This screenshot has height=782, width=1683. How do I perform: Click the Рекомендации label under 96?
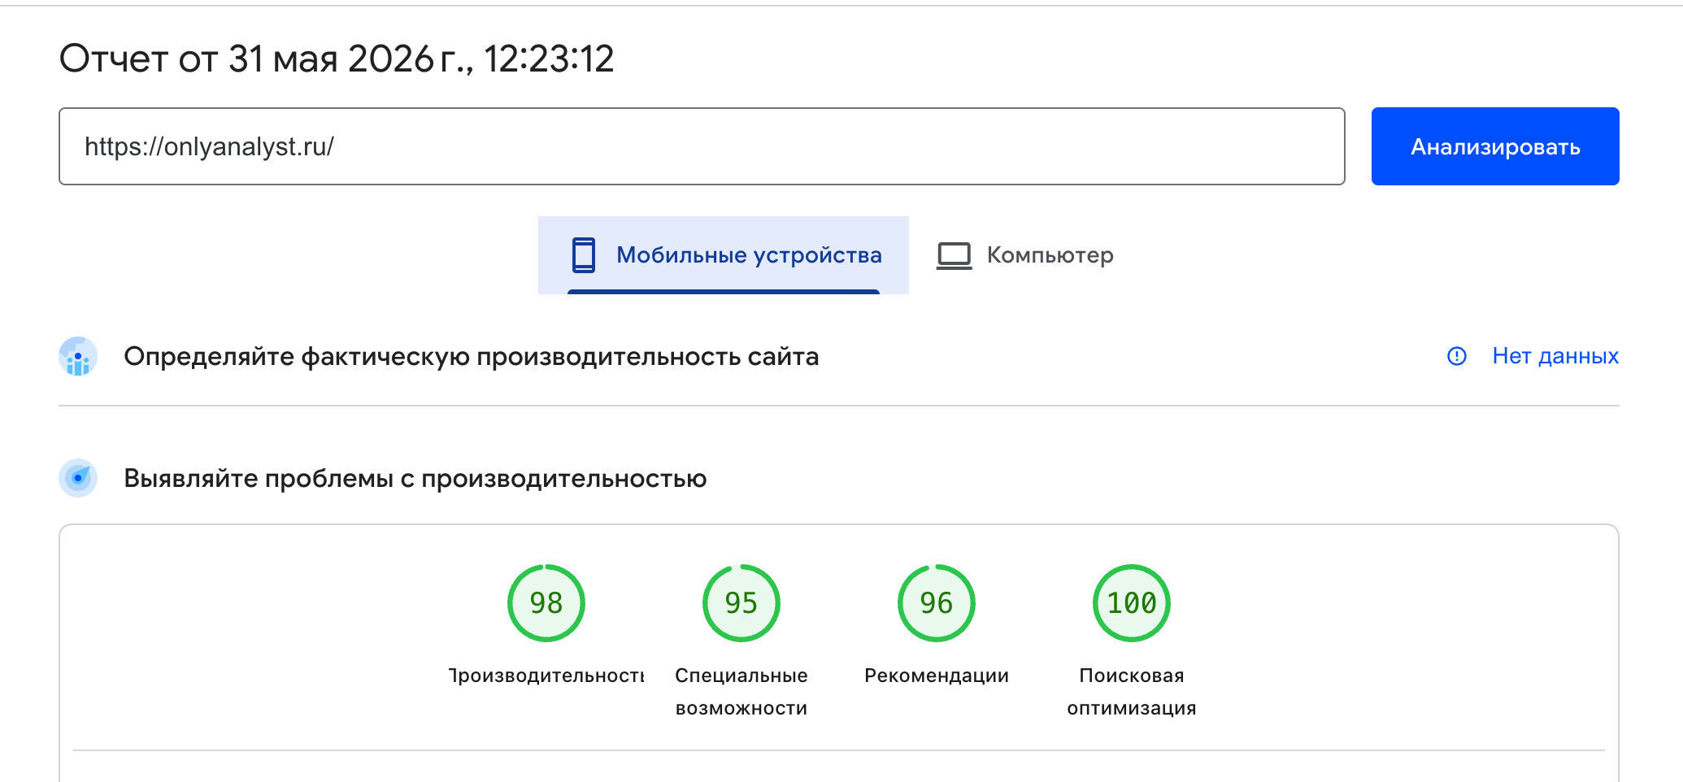click(937, 676)
